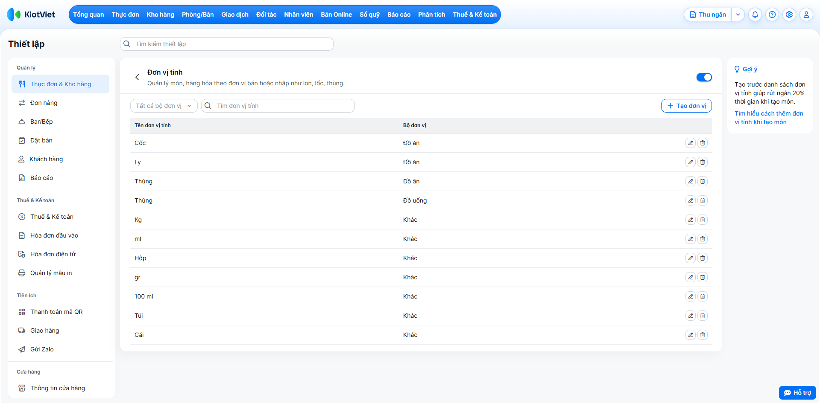Open the Phân tích menu

[x=431, y=14]
